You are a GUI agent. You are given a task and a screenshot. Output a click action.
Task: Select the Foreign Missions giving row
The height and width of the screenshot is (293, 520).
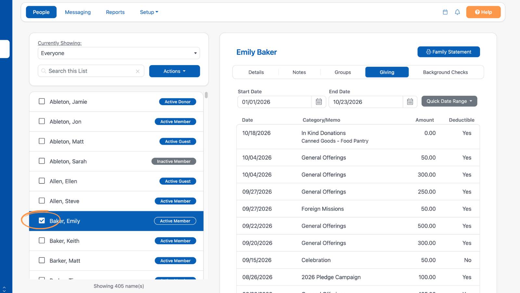[x=358, y=209]
